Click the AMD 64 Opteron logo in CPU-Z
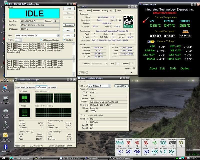 click(x=128, y=22)
